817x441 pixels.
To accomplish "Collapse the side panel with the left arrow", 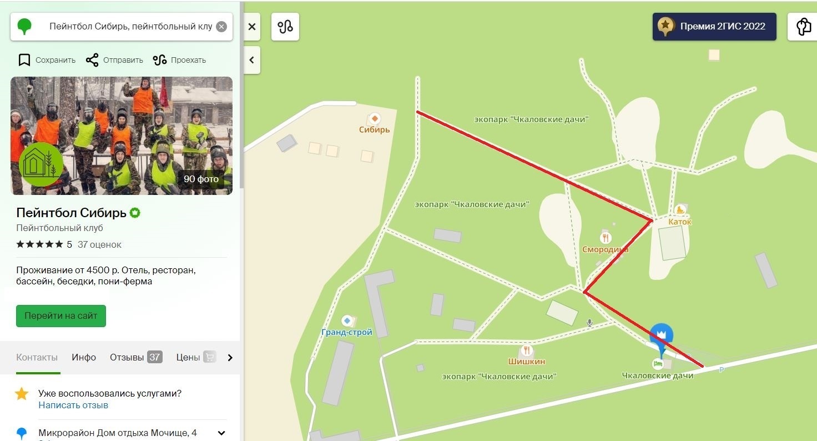I will point(252,60).
